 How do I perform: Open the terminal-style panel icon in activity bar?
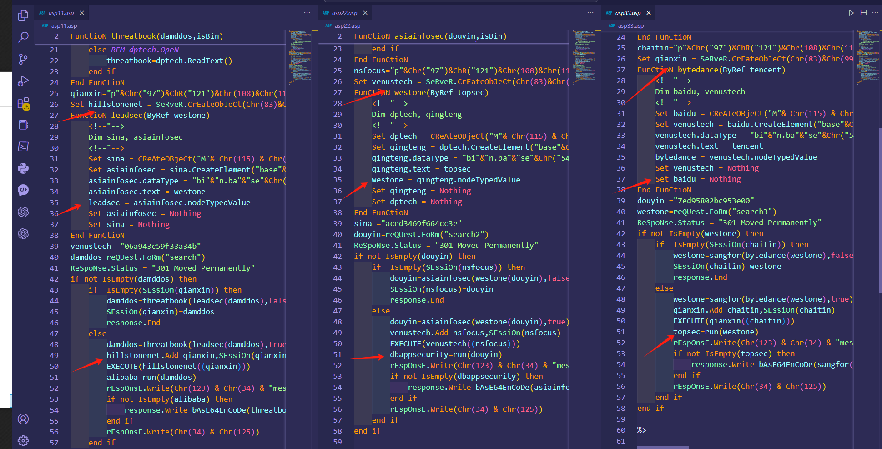coord(23,146)
